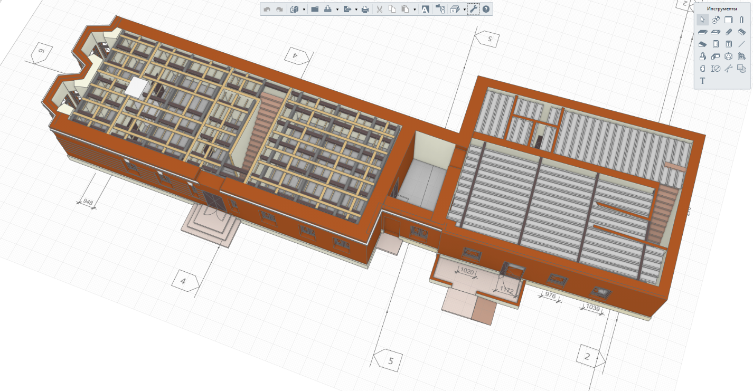Expand the floors stack dropdown arrow
This screenshot has height=391, width=753.
pos(465,9)
